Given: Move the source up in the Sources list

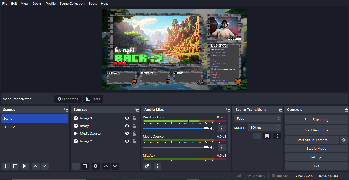Looking at the screenshot, I should click(x=106, y=166).
